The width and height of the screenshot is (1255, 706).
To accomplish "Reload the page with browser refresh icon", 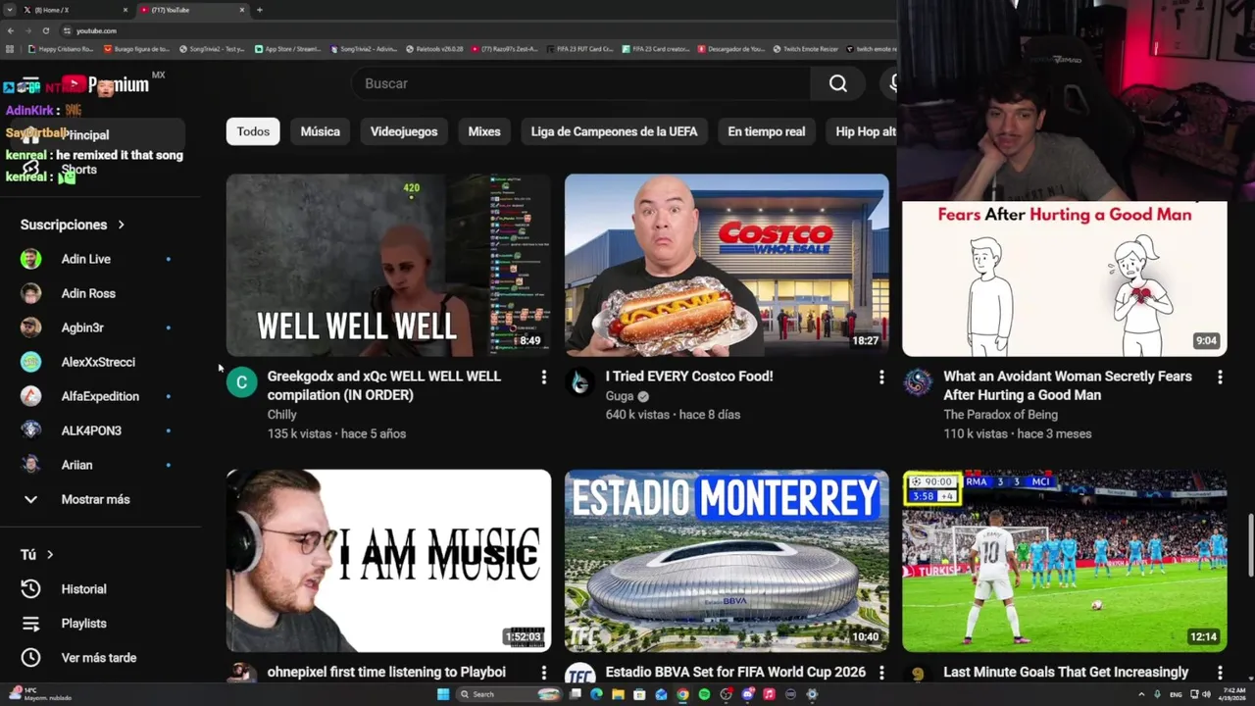I will click(x=45, y=30).
